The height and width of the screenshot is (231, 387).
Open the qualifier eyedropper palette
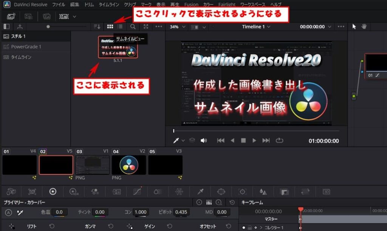[x=200, y=192]
